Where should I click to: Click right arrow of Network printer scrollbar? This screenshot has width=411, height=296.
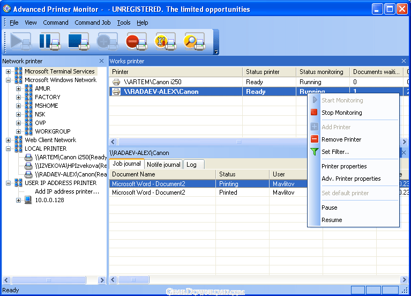pyautogui.click(x=102, y=280)
